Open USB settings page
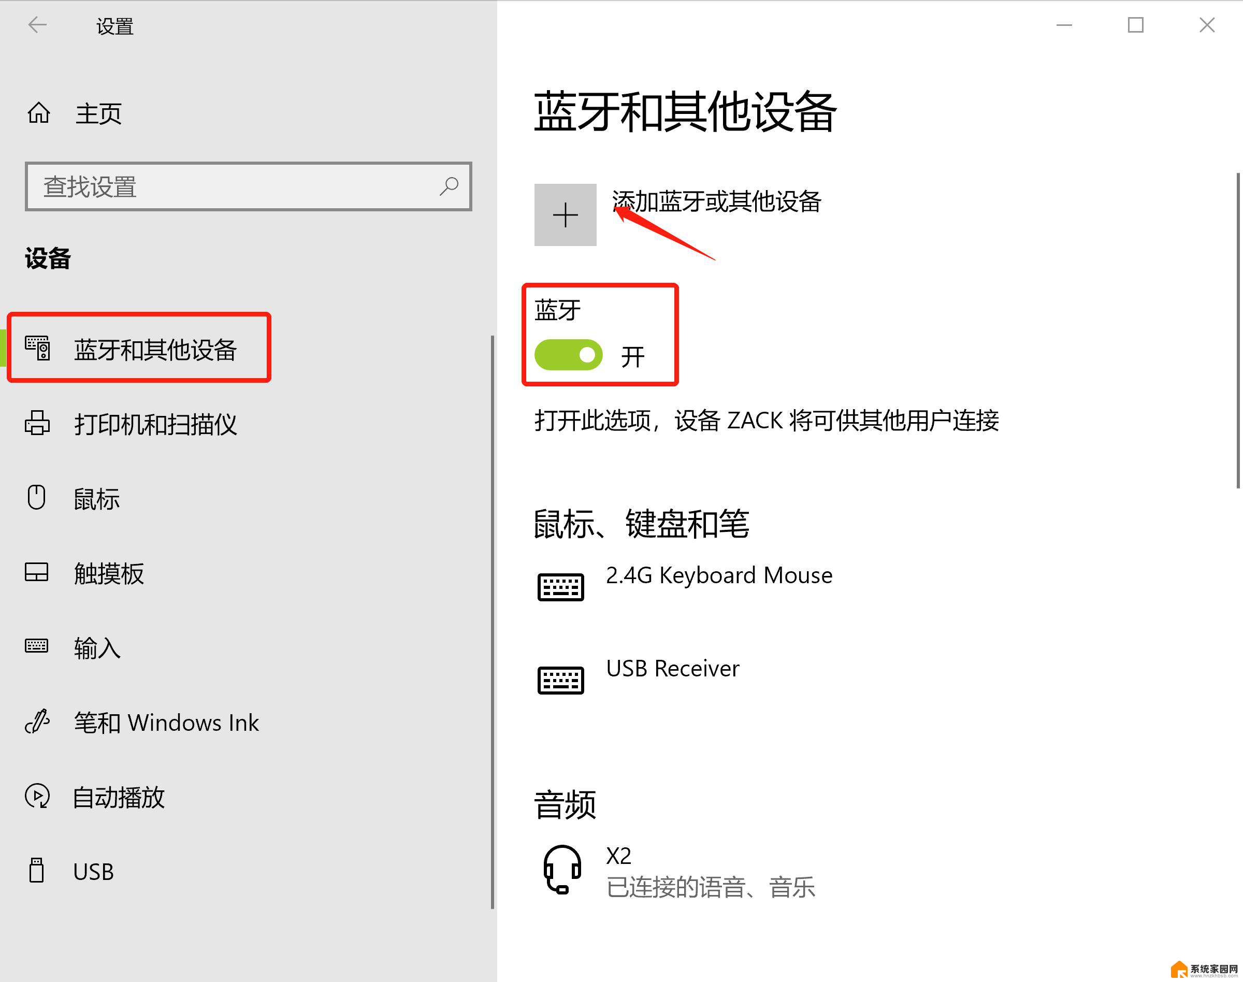 coord(94,872)
